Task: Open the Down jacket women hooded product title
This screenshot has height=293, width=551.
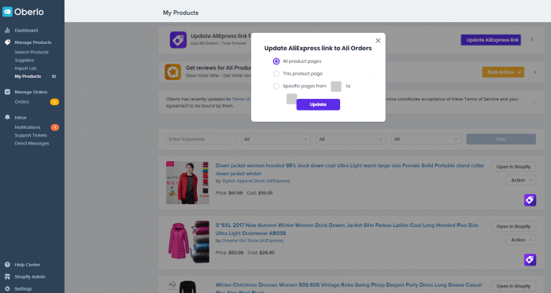Action: click(349, 170)
